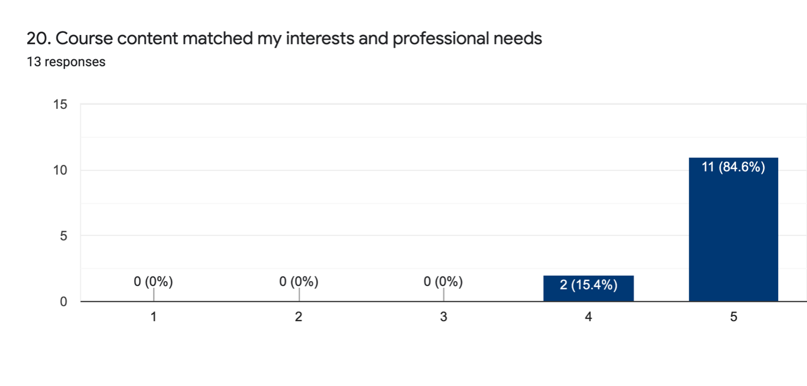This screenshot has height=386, width=807.
Task: Click the top gridline at the 15 level
Action: [395, 104]
